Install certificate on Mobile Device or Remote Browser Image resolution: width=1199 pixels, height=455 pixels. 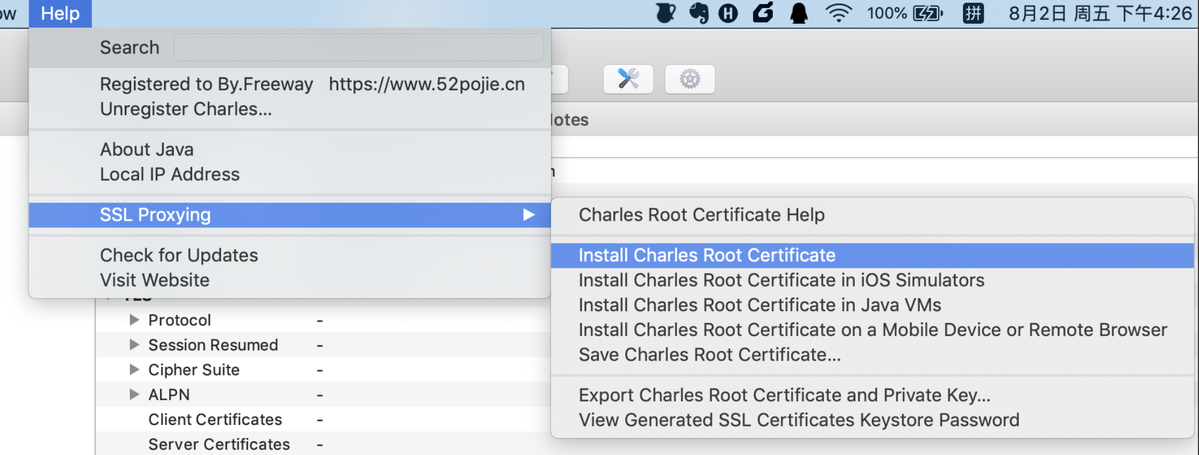pyautogui.click(x=872, y=330)
